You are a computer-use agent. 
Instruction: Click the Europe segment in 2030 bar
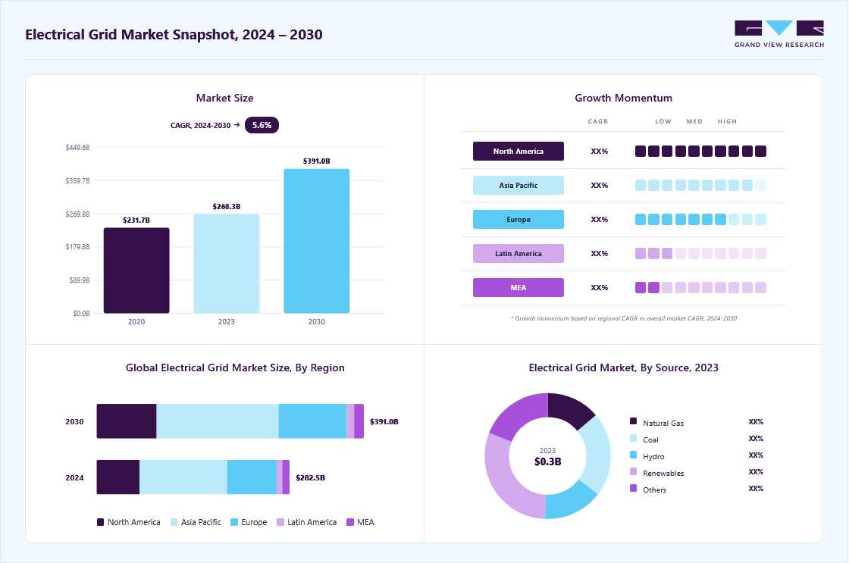(312, 421)
